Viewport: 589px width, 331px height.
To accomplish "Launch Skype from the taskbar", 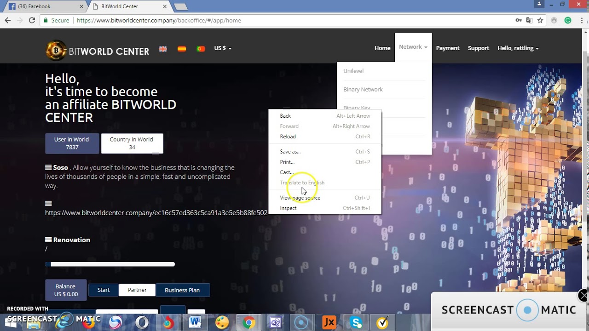I will point(355,322).
